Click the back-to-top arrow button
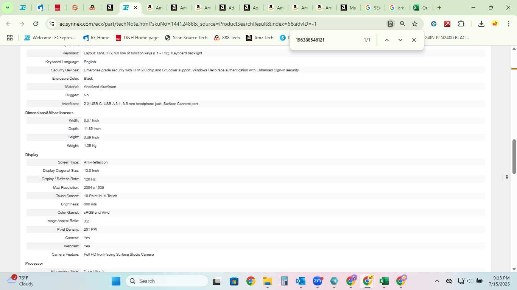The image size is (517, 290). 507,177
